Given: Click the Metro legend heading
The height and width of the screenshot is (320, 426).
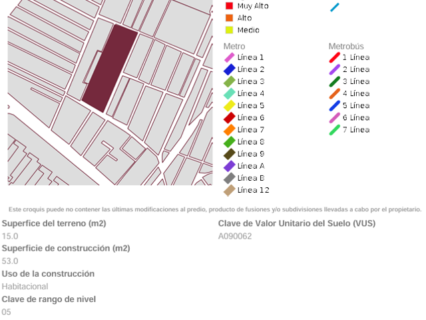Looking at the screenshot, I should tap(234, 46).
